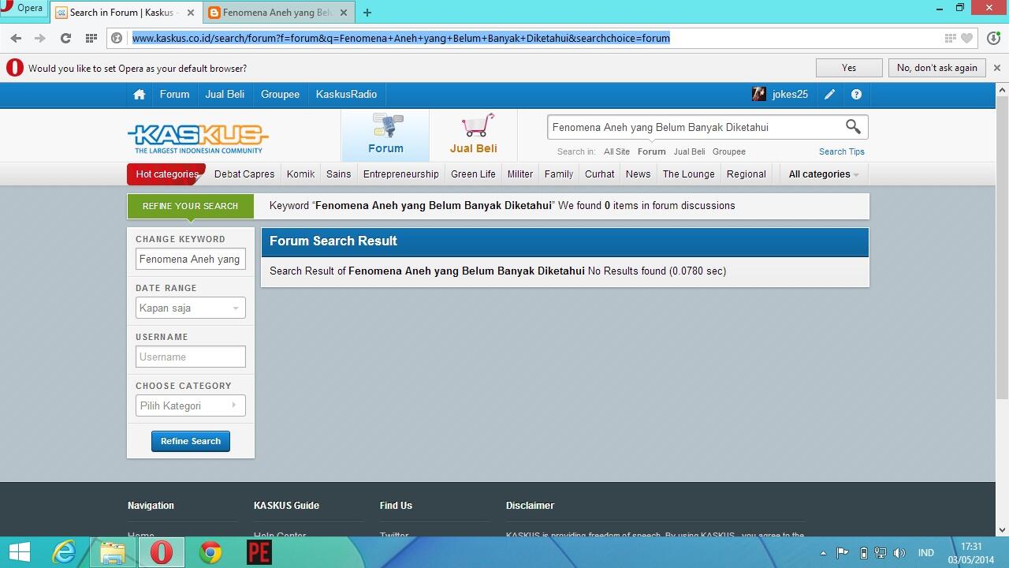
Task: Launch Internet Explorer from the taskbar
Action: (64, 552)
